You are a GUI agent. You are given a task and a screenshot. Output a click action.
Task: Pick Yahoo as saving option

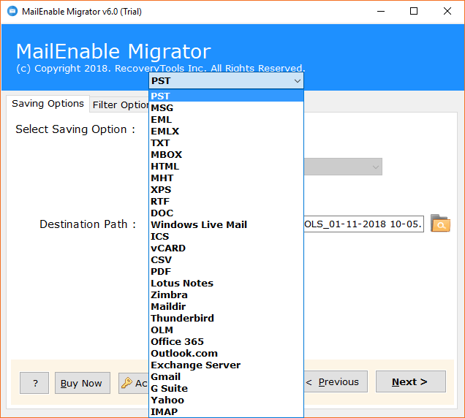pos(226,400)
